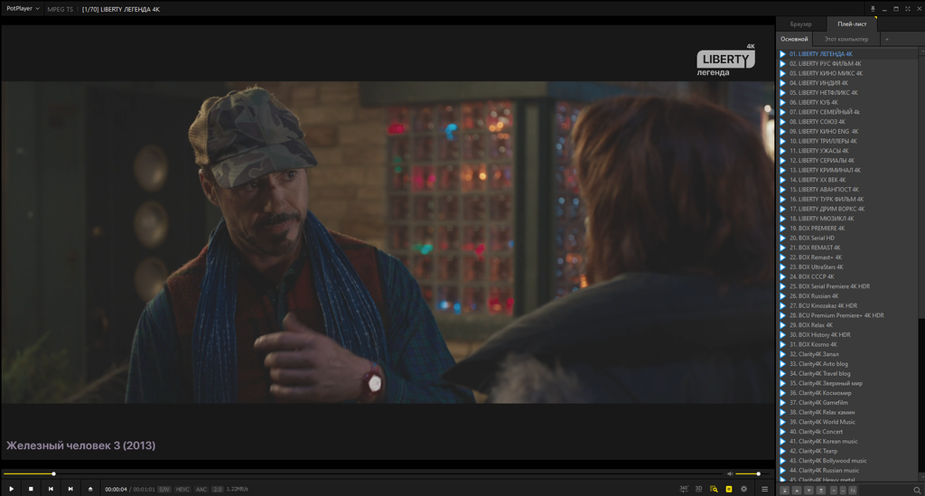Select the Плей-лист tab
This screenshot has height=496, width=925.
tap(852, 24)
